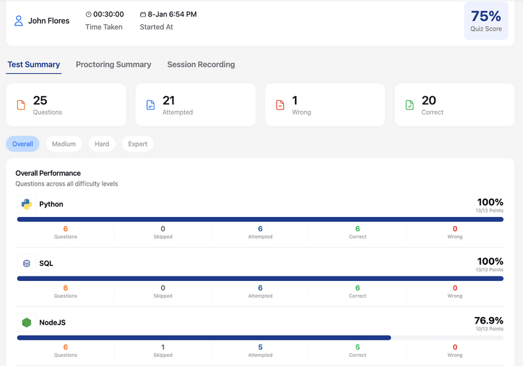Filter results by Expert difficulty
523x366 pixels.
tap(138, 144)
